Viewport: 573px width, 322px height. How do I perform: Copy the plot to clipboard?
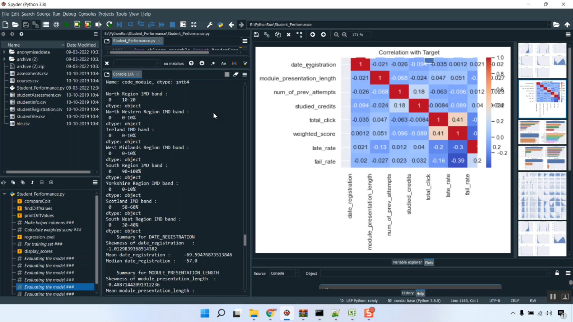tap(278, 35)
